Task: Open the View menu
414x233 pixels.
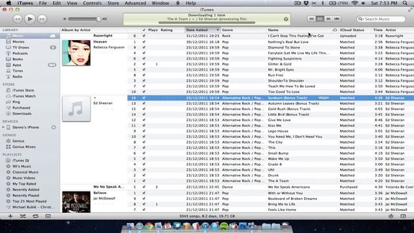Action: click(x=72, y=3)
